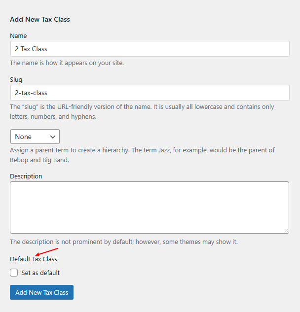Click the Add New Tax Class button
This screenshot has width=300, height=312.
pyautogui.click(x=41, y=292)
